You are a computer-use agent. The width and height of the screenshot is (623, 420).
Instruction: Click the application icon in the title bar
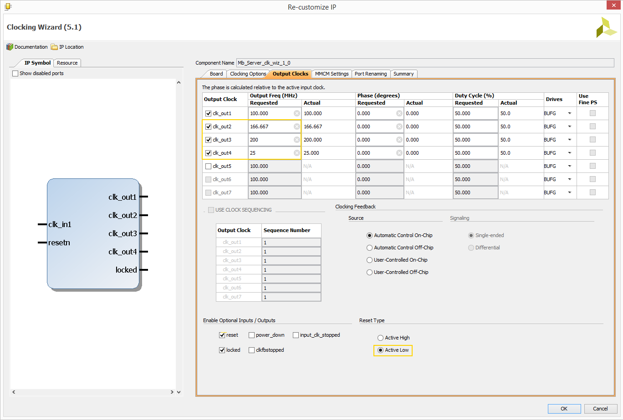(8, 6)
